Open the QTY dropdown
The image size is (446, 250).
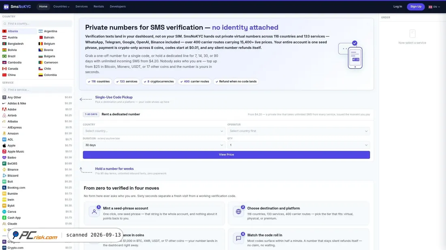[298, 145]
